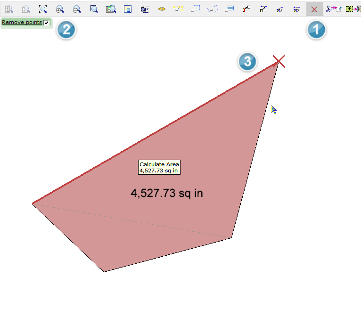Viewport: 361px width, 309px height.
Task: Click the zoom in magnifier icon
Action: point(60,9)
